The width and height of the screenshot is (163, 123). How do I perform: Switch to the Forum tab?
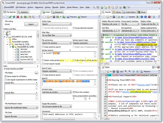tap(142, 12)
